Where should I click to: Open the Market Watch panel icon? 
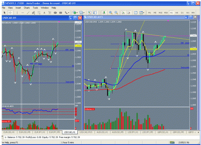coord(90,13)
